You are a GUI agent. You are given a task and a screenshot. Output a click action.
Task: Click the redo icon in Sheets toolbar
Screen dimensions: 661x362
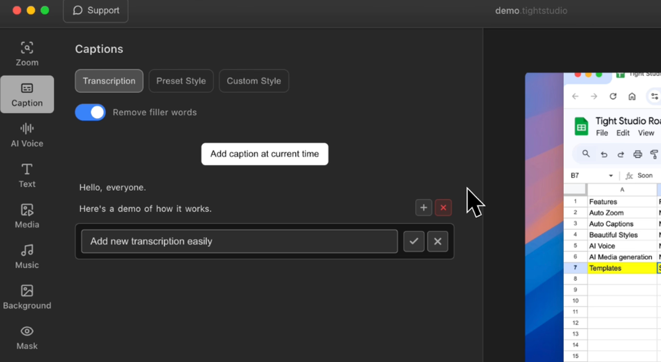(x=621, y=154)
